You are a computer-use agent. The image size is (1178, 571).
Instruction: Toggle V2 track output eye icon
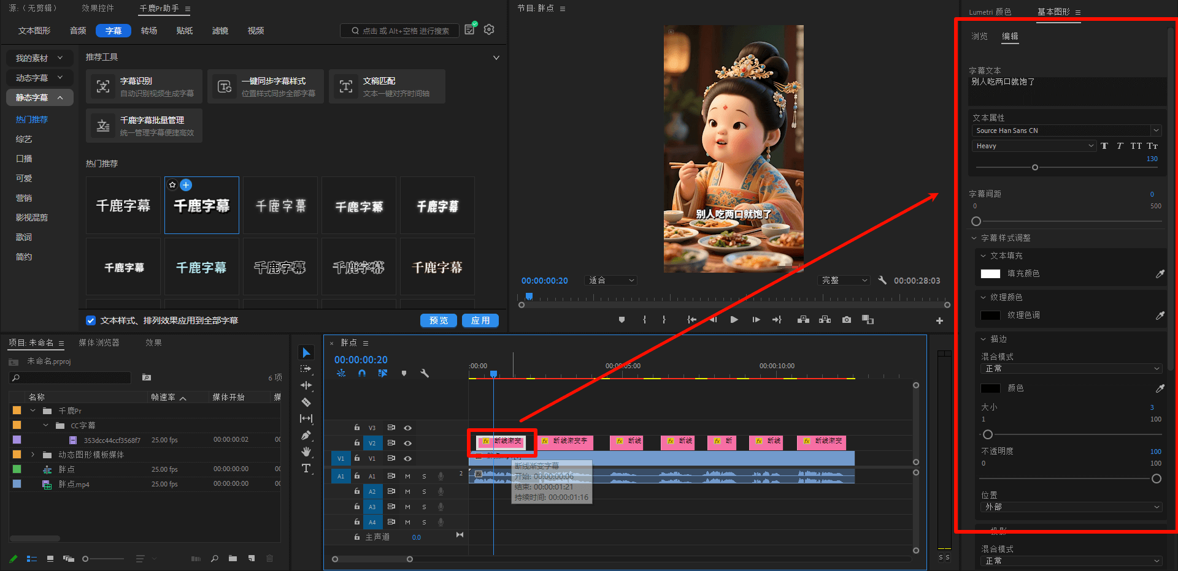coord(407,443)
